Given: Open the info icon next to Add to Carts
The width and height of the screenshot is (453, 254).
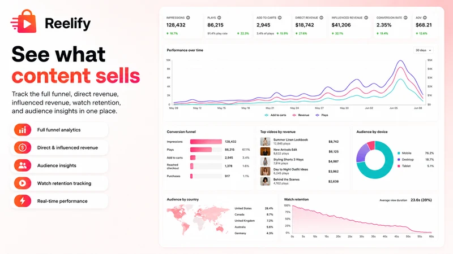Looking at the screenshot, I should pos(280,17).
